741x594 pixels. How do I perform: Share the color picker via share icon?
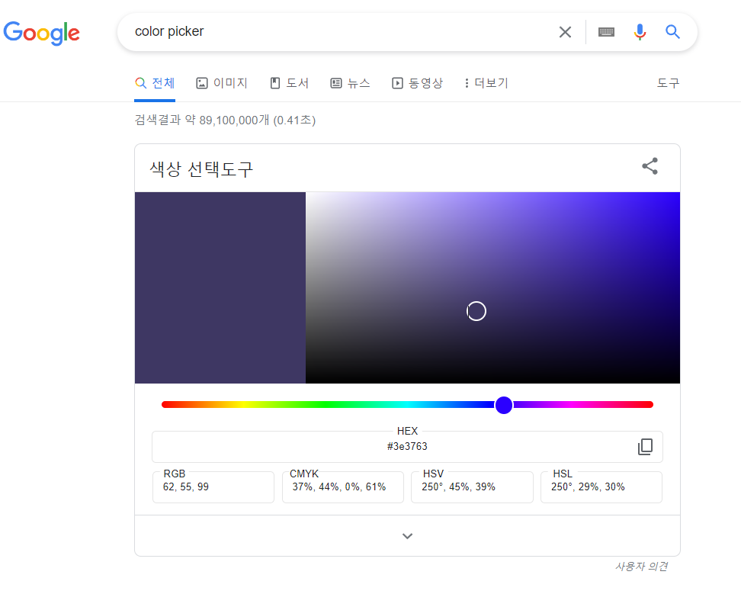click(x=649, y=165)
